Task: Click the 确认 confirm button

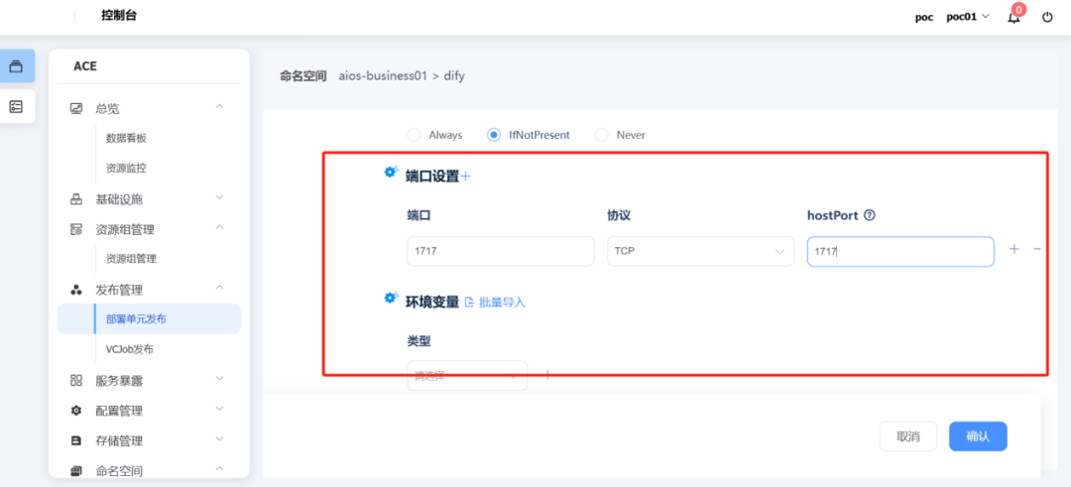Action: (978, 436)
